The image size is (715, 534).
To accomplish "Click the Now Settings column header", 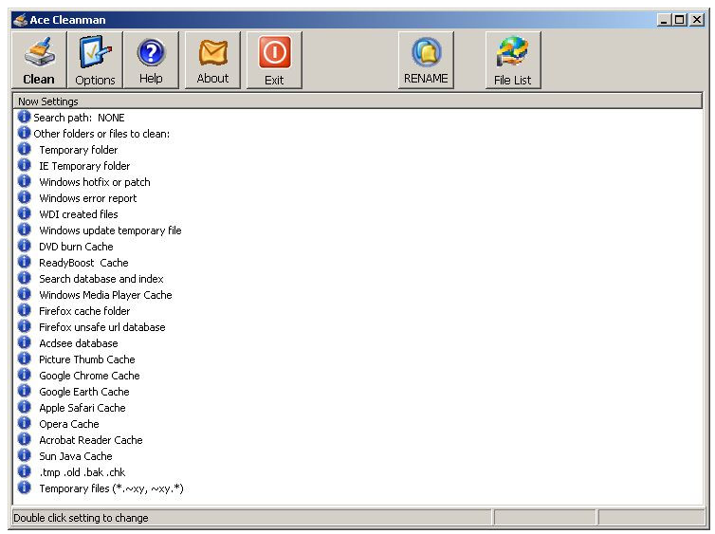I will pos(357,101).
